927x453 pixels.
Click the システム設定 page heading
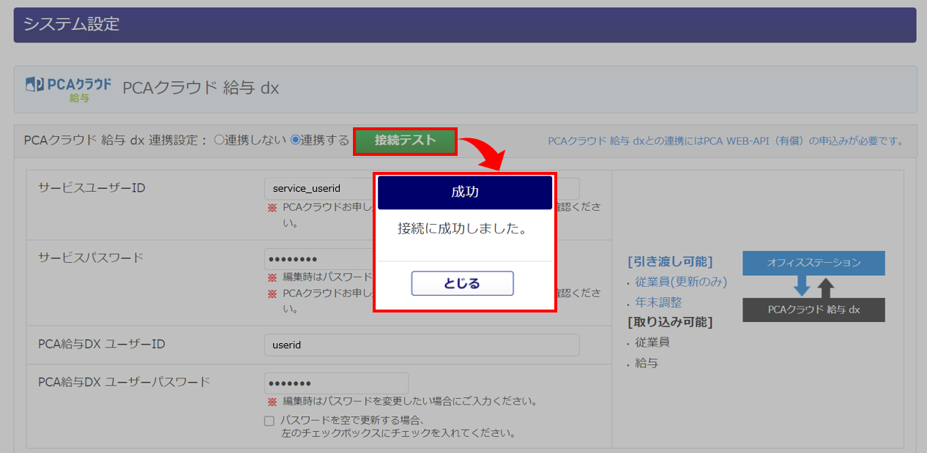(71, 24)
